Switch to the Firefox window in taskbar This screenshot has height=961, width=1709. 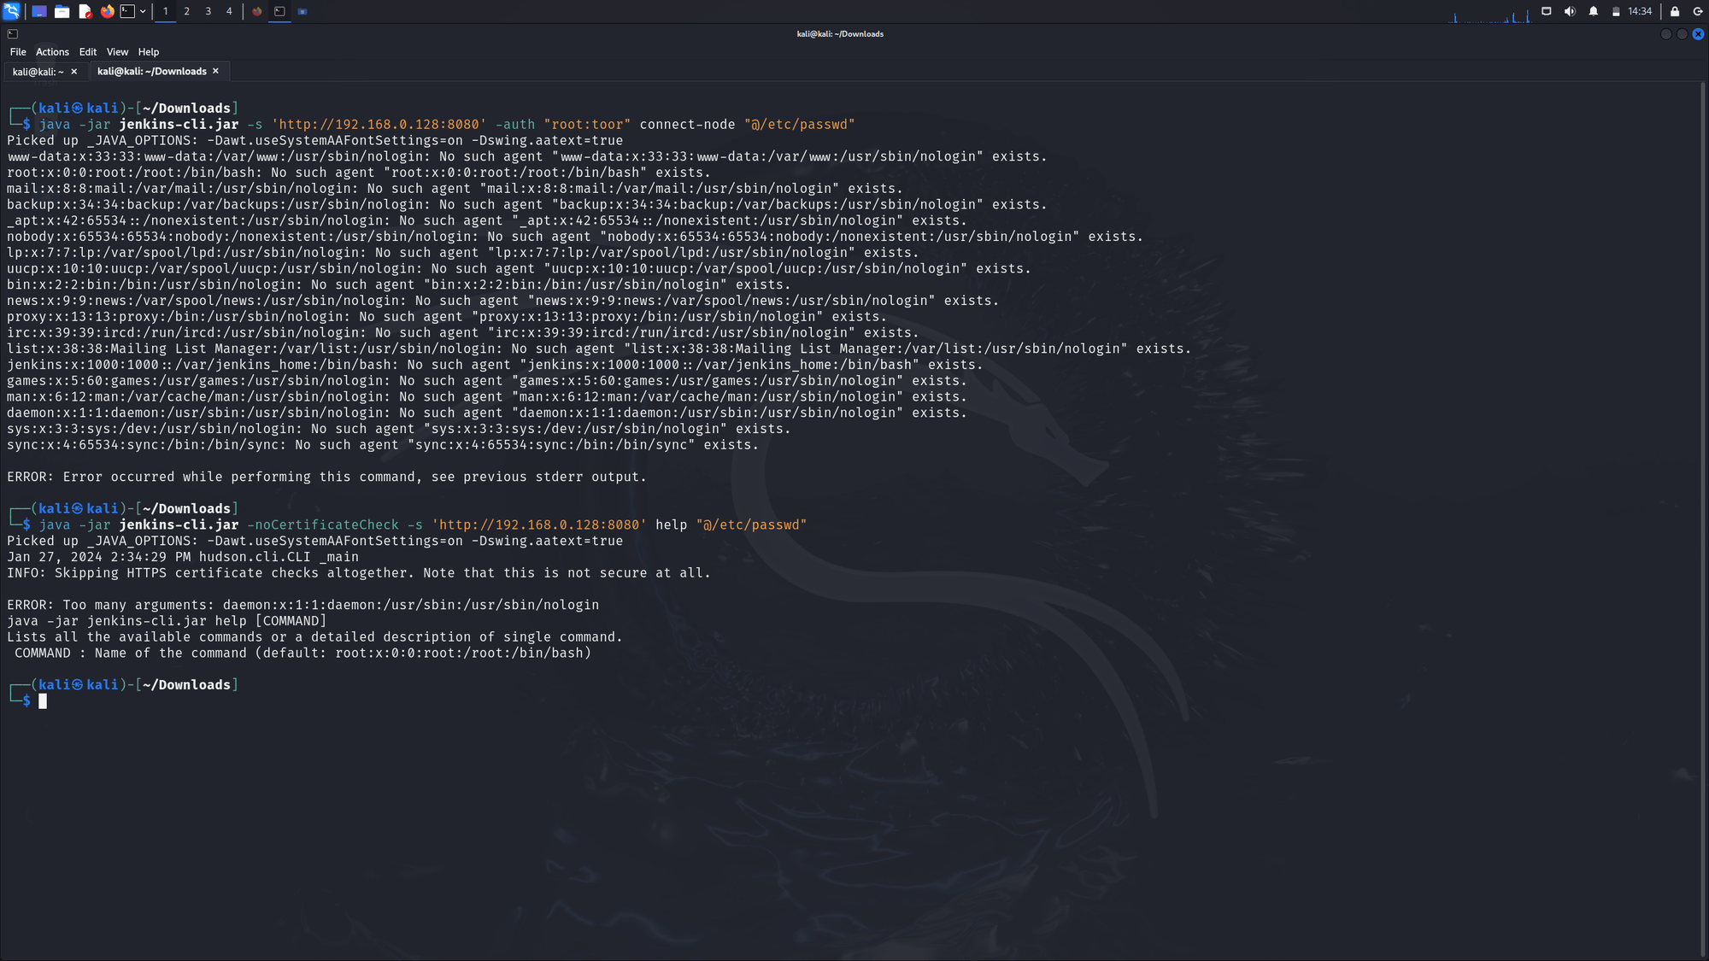pos(257,11)
